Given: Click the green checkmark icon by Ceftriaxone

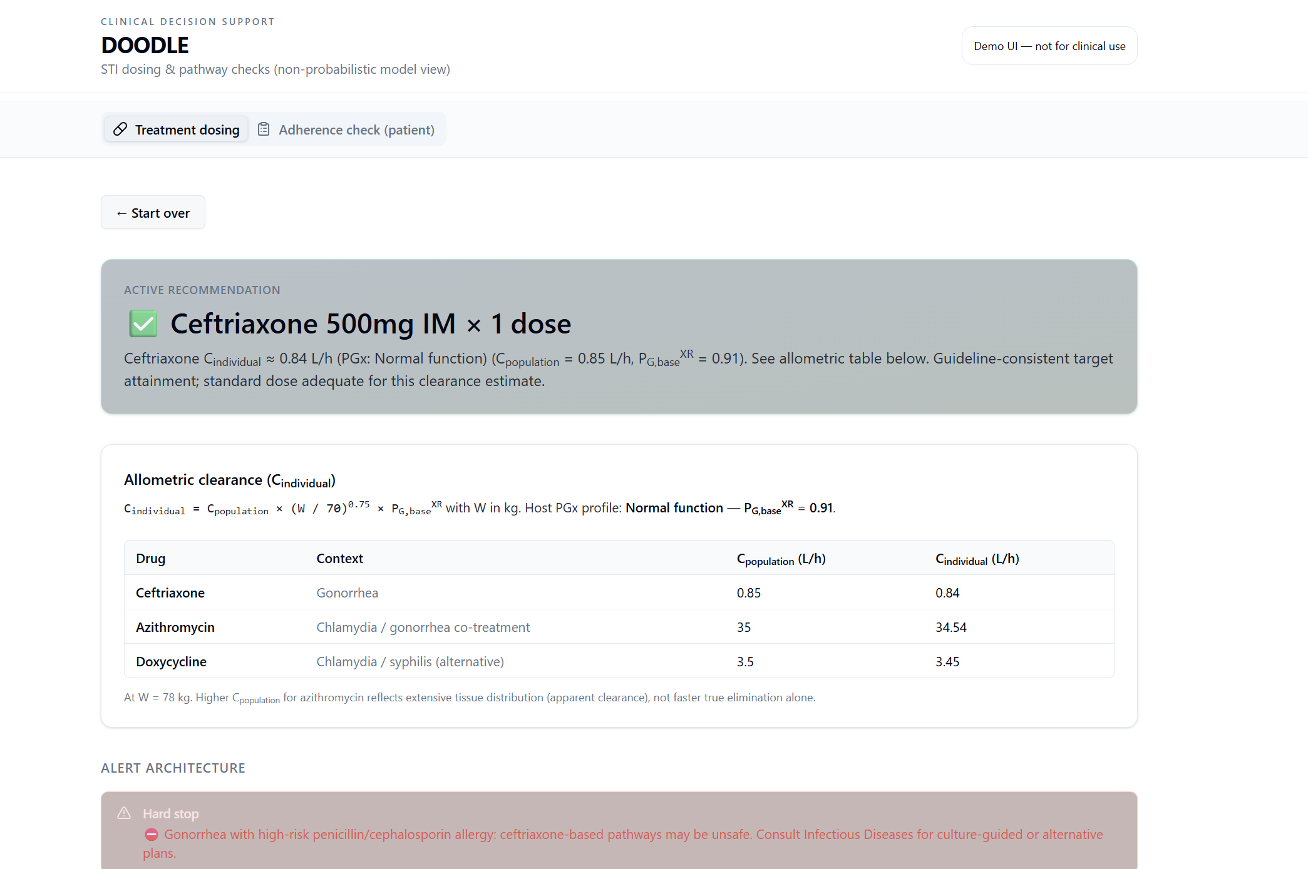Looking at the screenshot, I should tap(143, 323).
